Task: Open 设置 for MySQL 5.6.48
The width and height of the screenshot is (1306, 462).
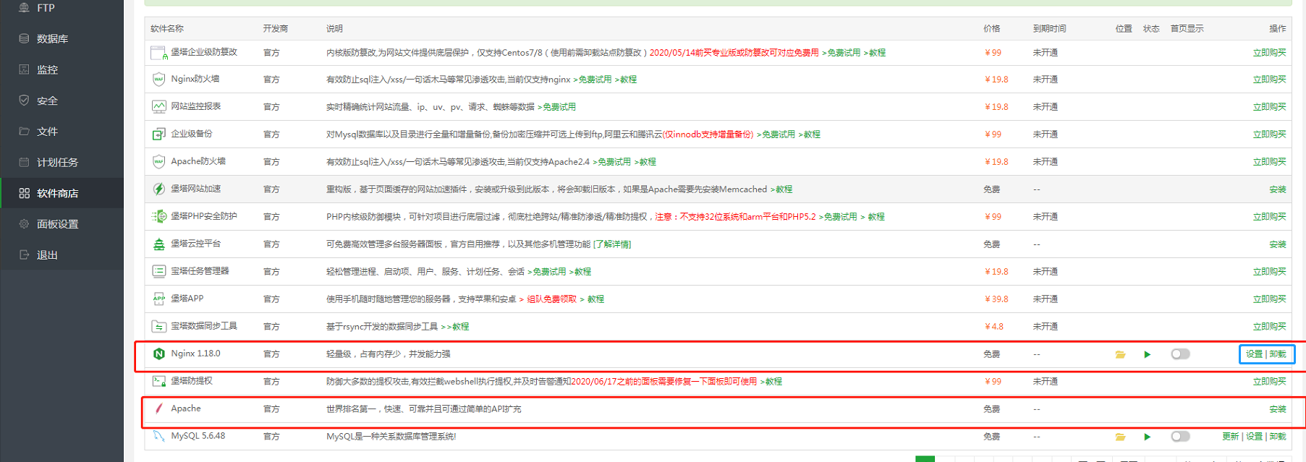Action: [1254, 437]
